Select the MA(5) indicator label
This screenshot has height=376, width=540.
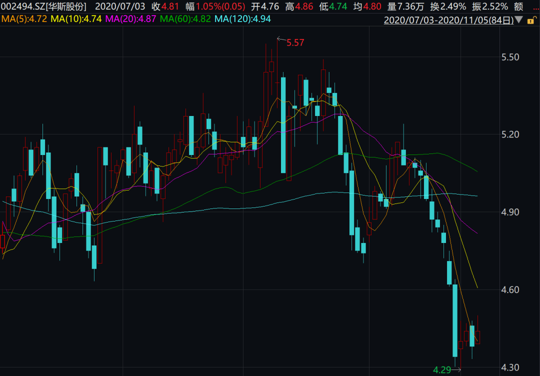pyautogui.click(x=17, y=19)
